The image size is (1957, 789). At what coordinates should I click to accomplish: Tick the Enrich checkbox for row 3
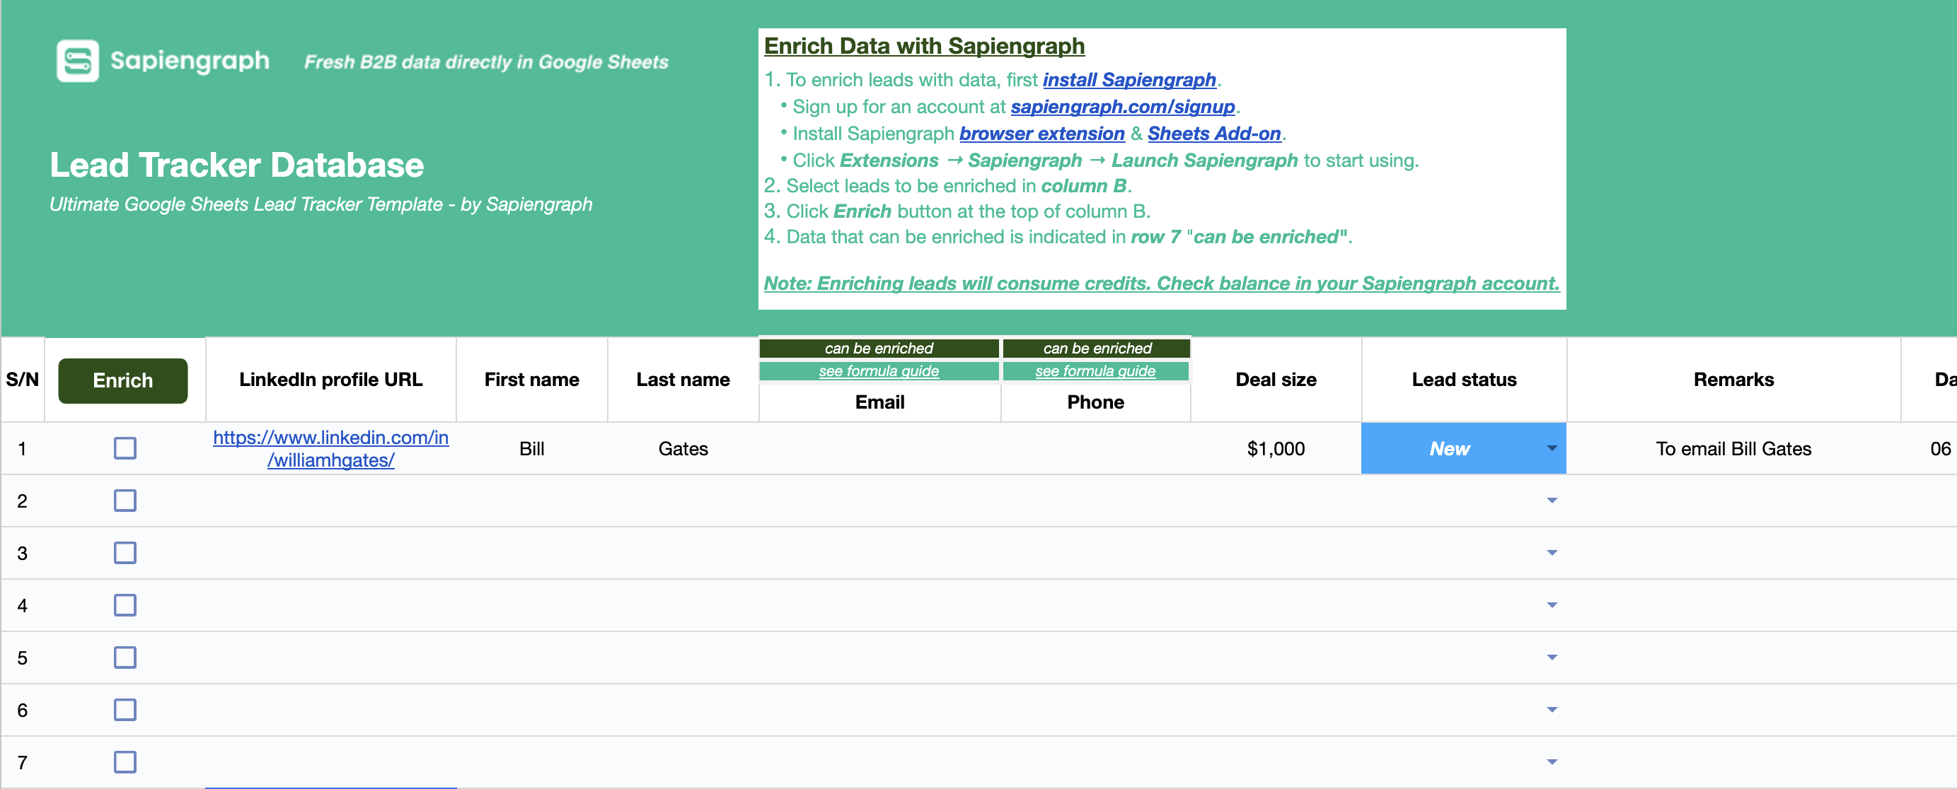tap(125, 553)
